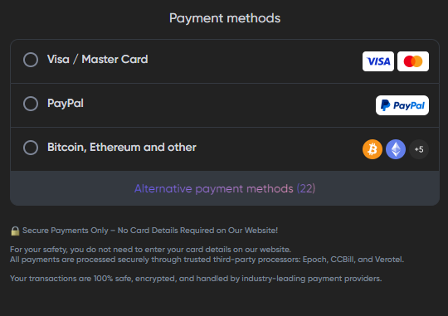Open Alternative payment methods (22)

[x=225, y=188]
